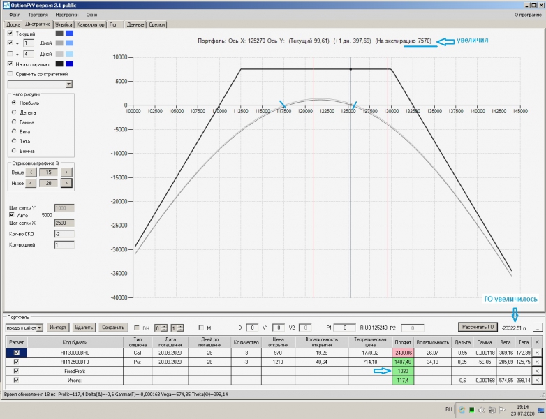Image resolution: width=546 pixels, height=419 pixels.
Task: Click X on the FixedProfit row
Action: tap(536, 371)
